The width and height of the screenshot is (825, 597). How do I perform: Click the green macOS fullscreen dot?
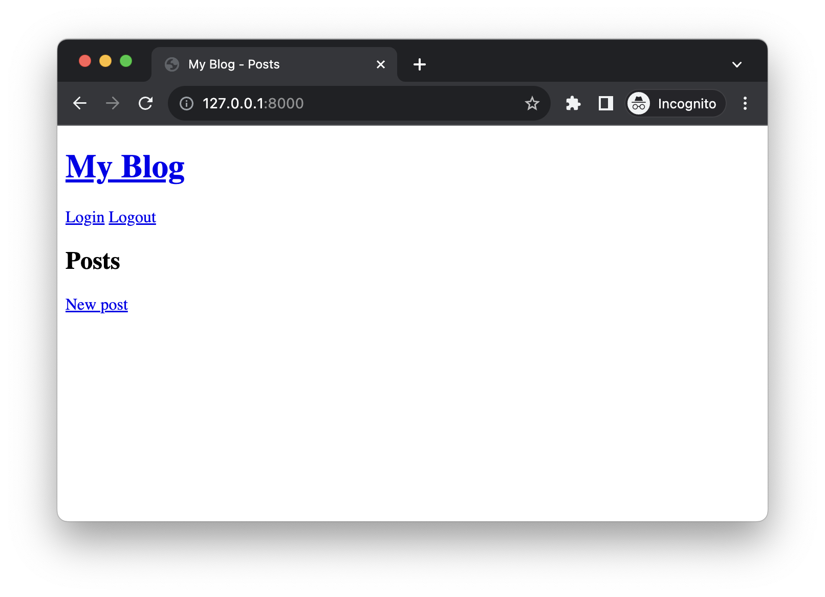pyautogui.click(x=126, y=61)
